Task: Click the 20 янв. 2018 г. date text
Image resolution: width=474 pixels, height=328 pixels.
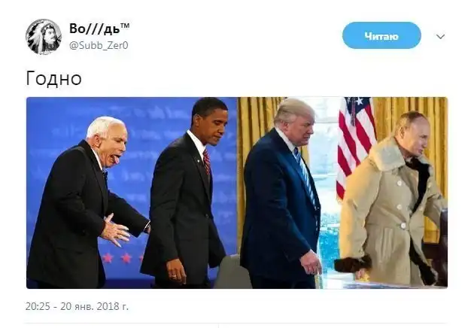Action: [94, 306]
